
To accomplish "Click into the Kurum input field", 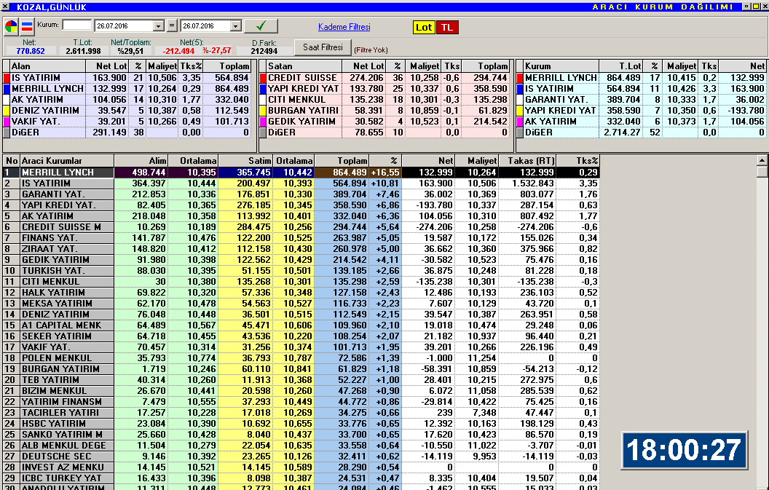I will 76,25.
